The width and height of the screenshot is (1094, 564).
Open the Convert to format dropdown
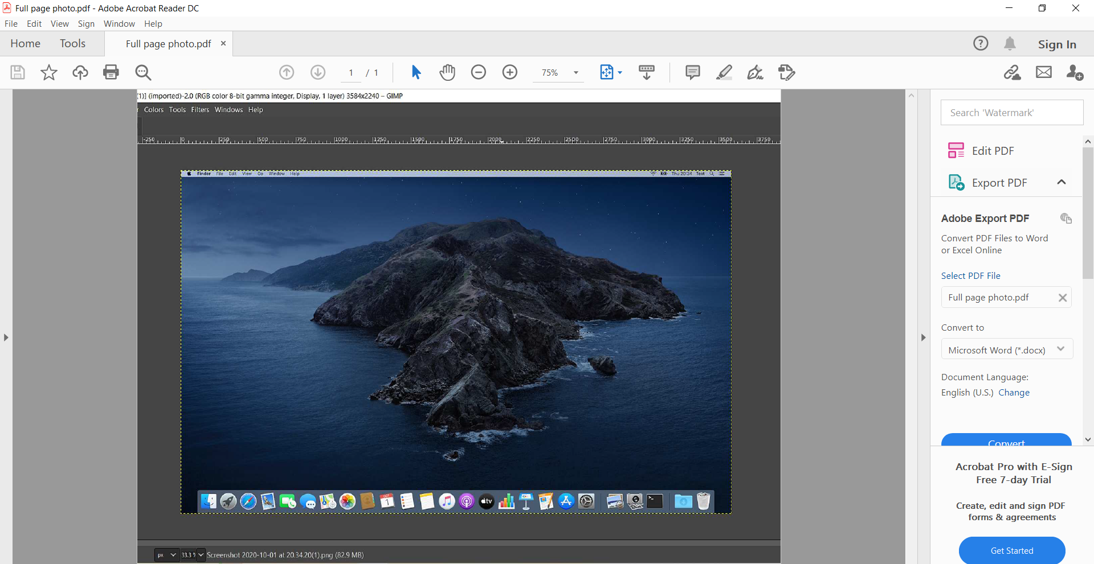click(1007, 349)
